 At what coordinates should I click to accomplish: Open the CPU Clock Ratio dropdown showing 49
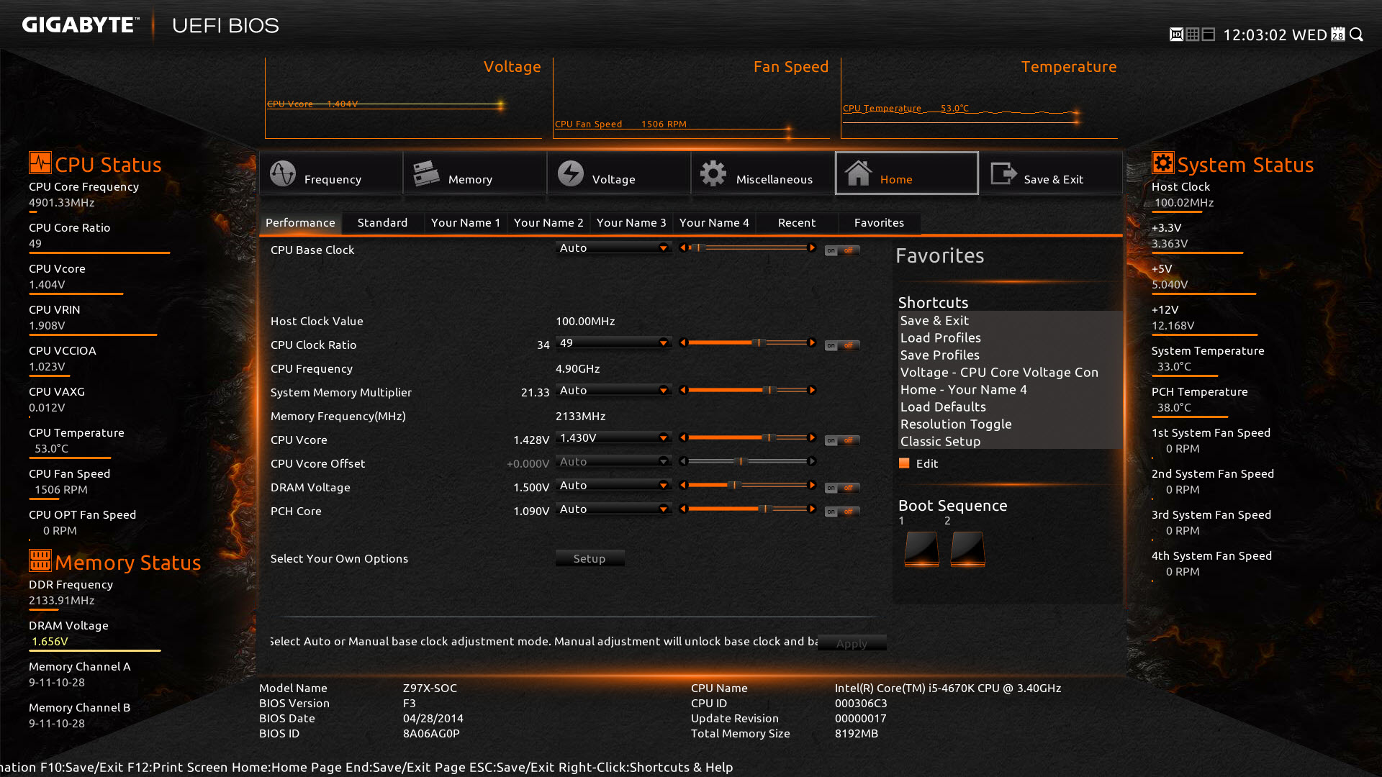click(613, 342)
